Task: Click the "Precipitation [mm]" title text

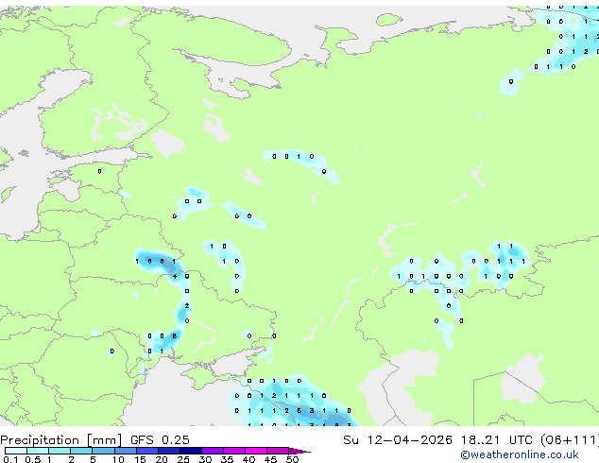Action: [x=61, y=440]
